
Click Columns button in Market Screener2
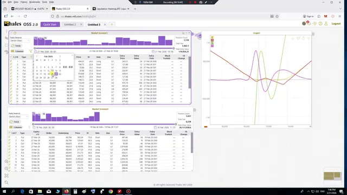(x=16, y=127)
